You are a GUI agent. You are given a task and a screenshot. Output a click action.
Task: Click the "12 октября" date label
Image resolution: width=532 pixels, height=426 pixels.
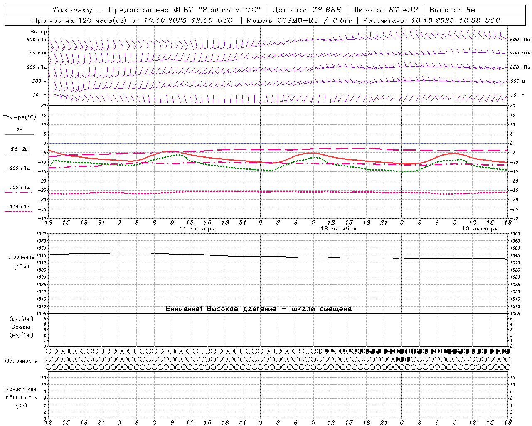[338, 229]
